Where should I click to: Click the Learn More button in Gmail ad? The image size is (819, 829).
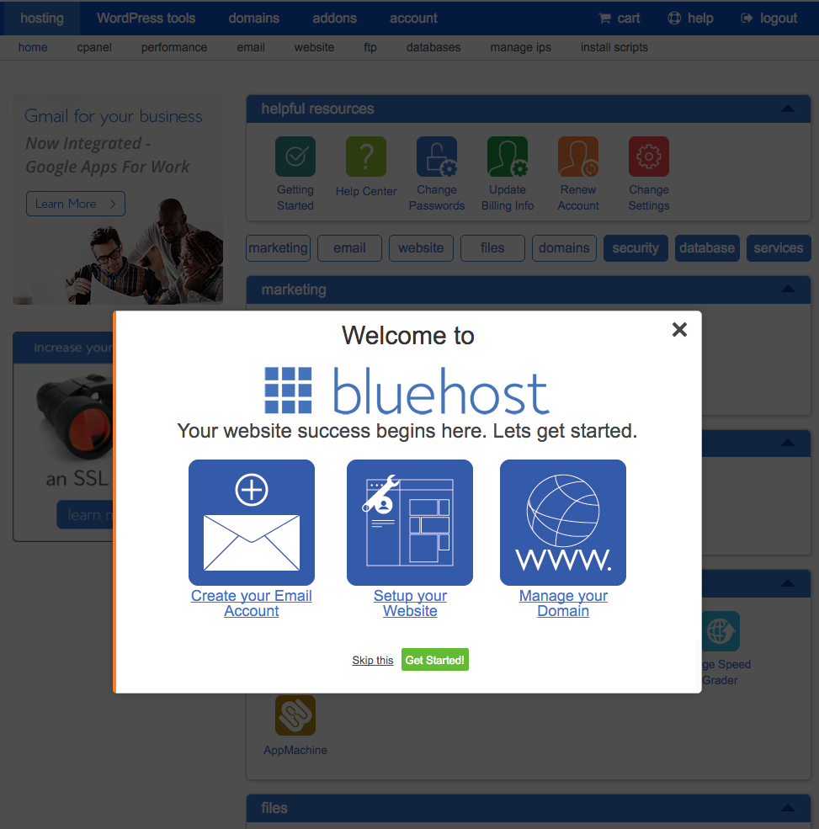coord(76,204)
